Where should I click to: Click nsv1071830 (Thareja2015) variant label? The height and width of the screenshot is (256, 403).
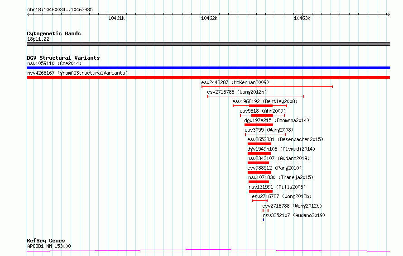click(281, 177)
